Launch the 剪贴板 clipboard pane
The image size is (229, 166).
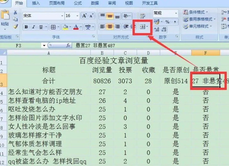(17, 36)
